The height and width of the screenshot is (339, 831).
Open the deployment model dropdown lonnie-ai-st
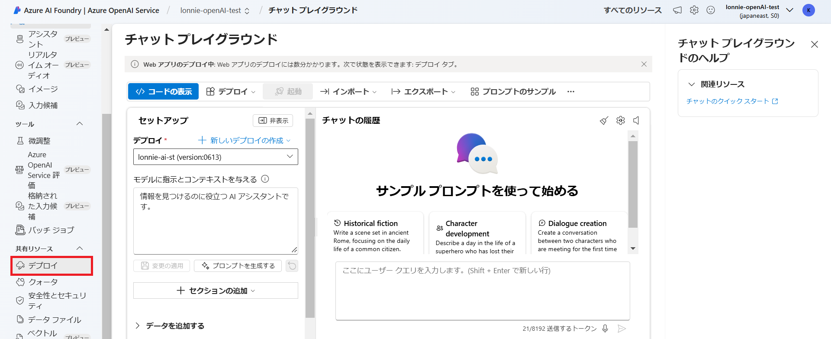[x=216, y=157]
